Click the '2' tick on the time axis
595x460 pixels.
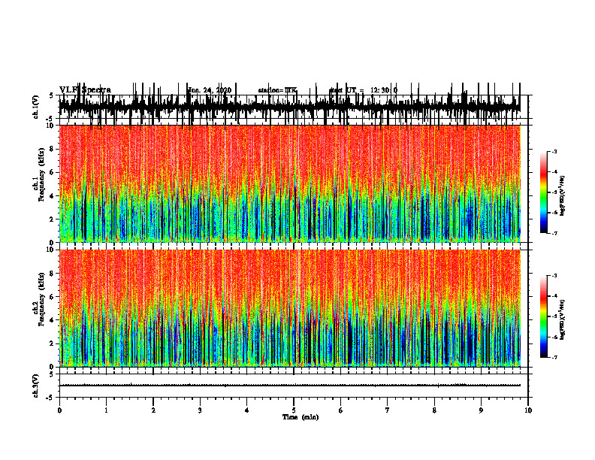(x=153, y=410)
